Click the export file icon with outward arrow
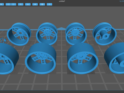The width and height of the screenshot is (124, 93). (14, 4)
